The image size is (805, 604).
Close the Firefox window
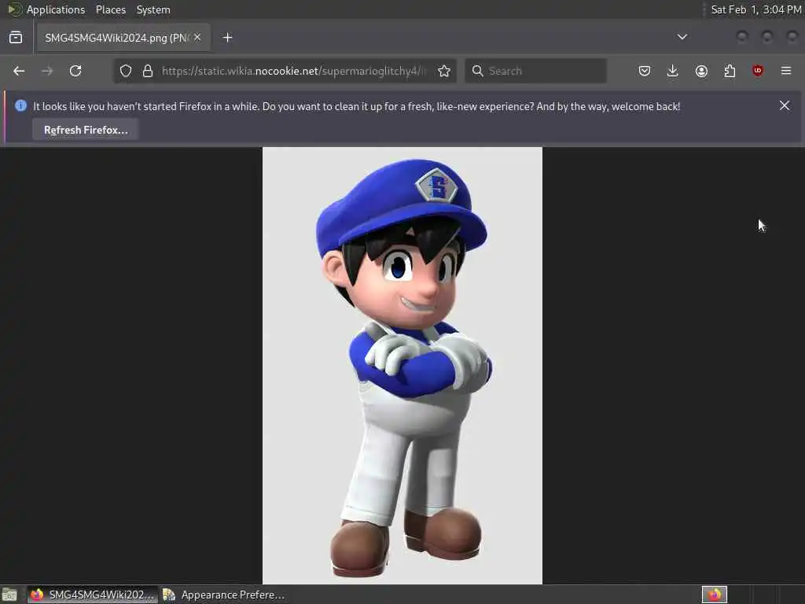click(x=792, y=37)
